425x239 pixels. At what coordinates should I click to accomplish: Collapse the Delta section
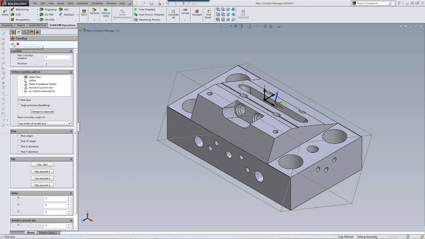pyautogui.click(x=71, y=193)
